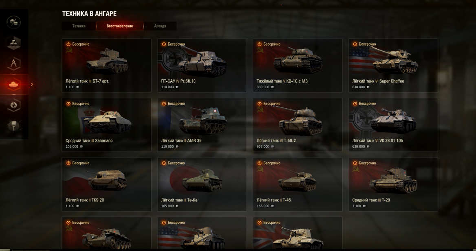Switch to the Аренда tab
Image resolution: width=476 pixels, height=251 pixels.
pyautogui.click(x=160, y=26)
